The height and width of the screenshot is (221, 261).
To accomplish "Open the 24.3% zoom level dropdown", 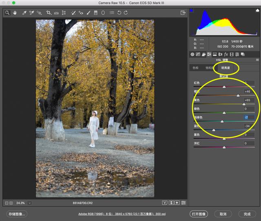I will point(30,203).
